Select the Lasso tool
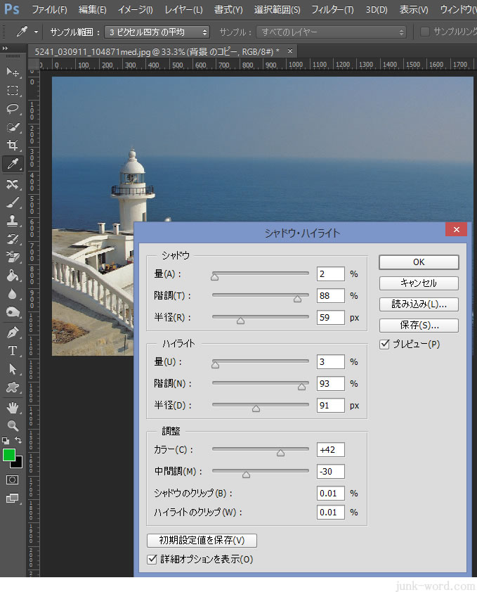 point(13,109)
